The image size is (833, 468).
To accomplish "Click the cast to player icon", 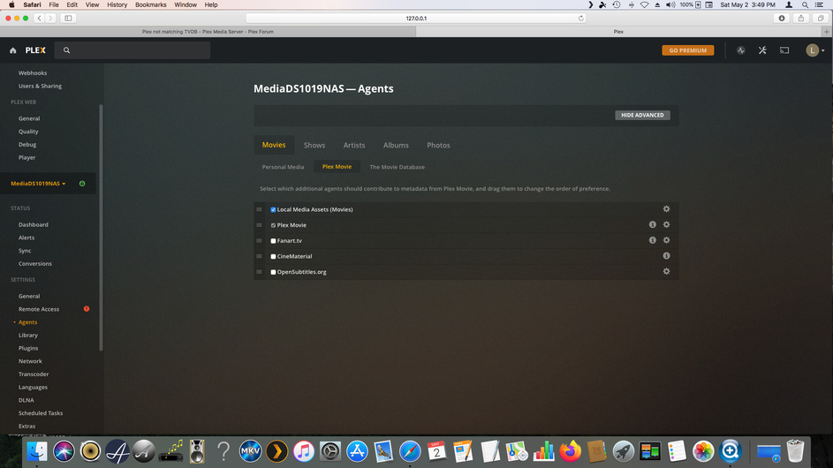I will point(784,50).
